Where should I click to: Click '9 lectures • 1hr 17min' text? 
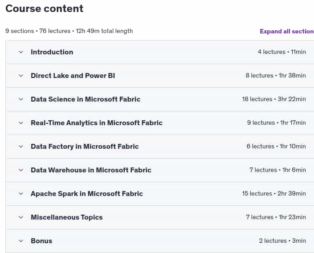(277, 122)
